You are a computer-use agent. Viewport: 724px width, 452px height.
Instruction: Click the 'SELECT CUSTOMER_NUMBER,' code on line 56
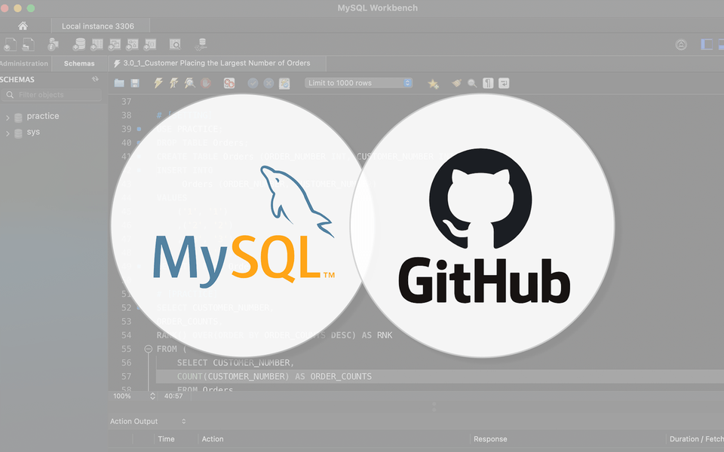coord(235,362)
